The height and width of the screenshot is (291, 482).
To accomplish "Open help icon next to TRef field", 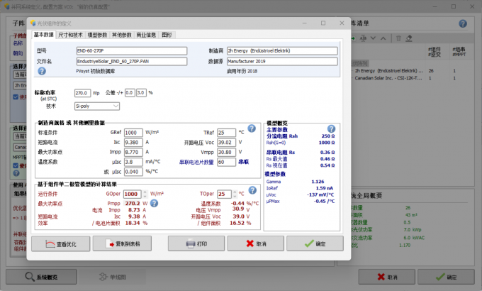I will [x=252, y=128].
